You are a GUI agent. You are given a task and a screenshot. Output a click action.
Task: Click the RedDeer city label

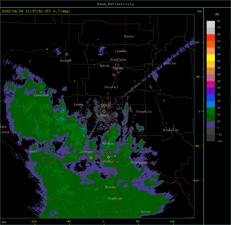point(118,68)
